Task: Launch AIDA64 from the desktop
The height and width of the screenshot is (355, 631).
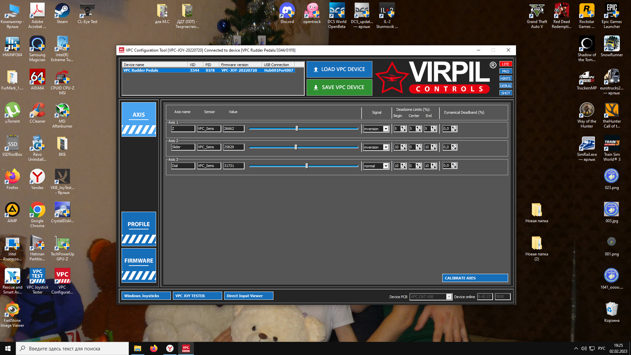Action: 37,80
